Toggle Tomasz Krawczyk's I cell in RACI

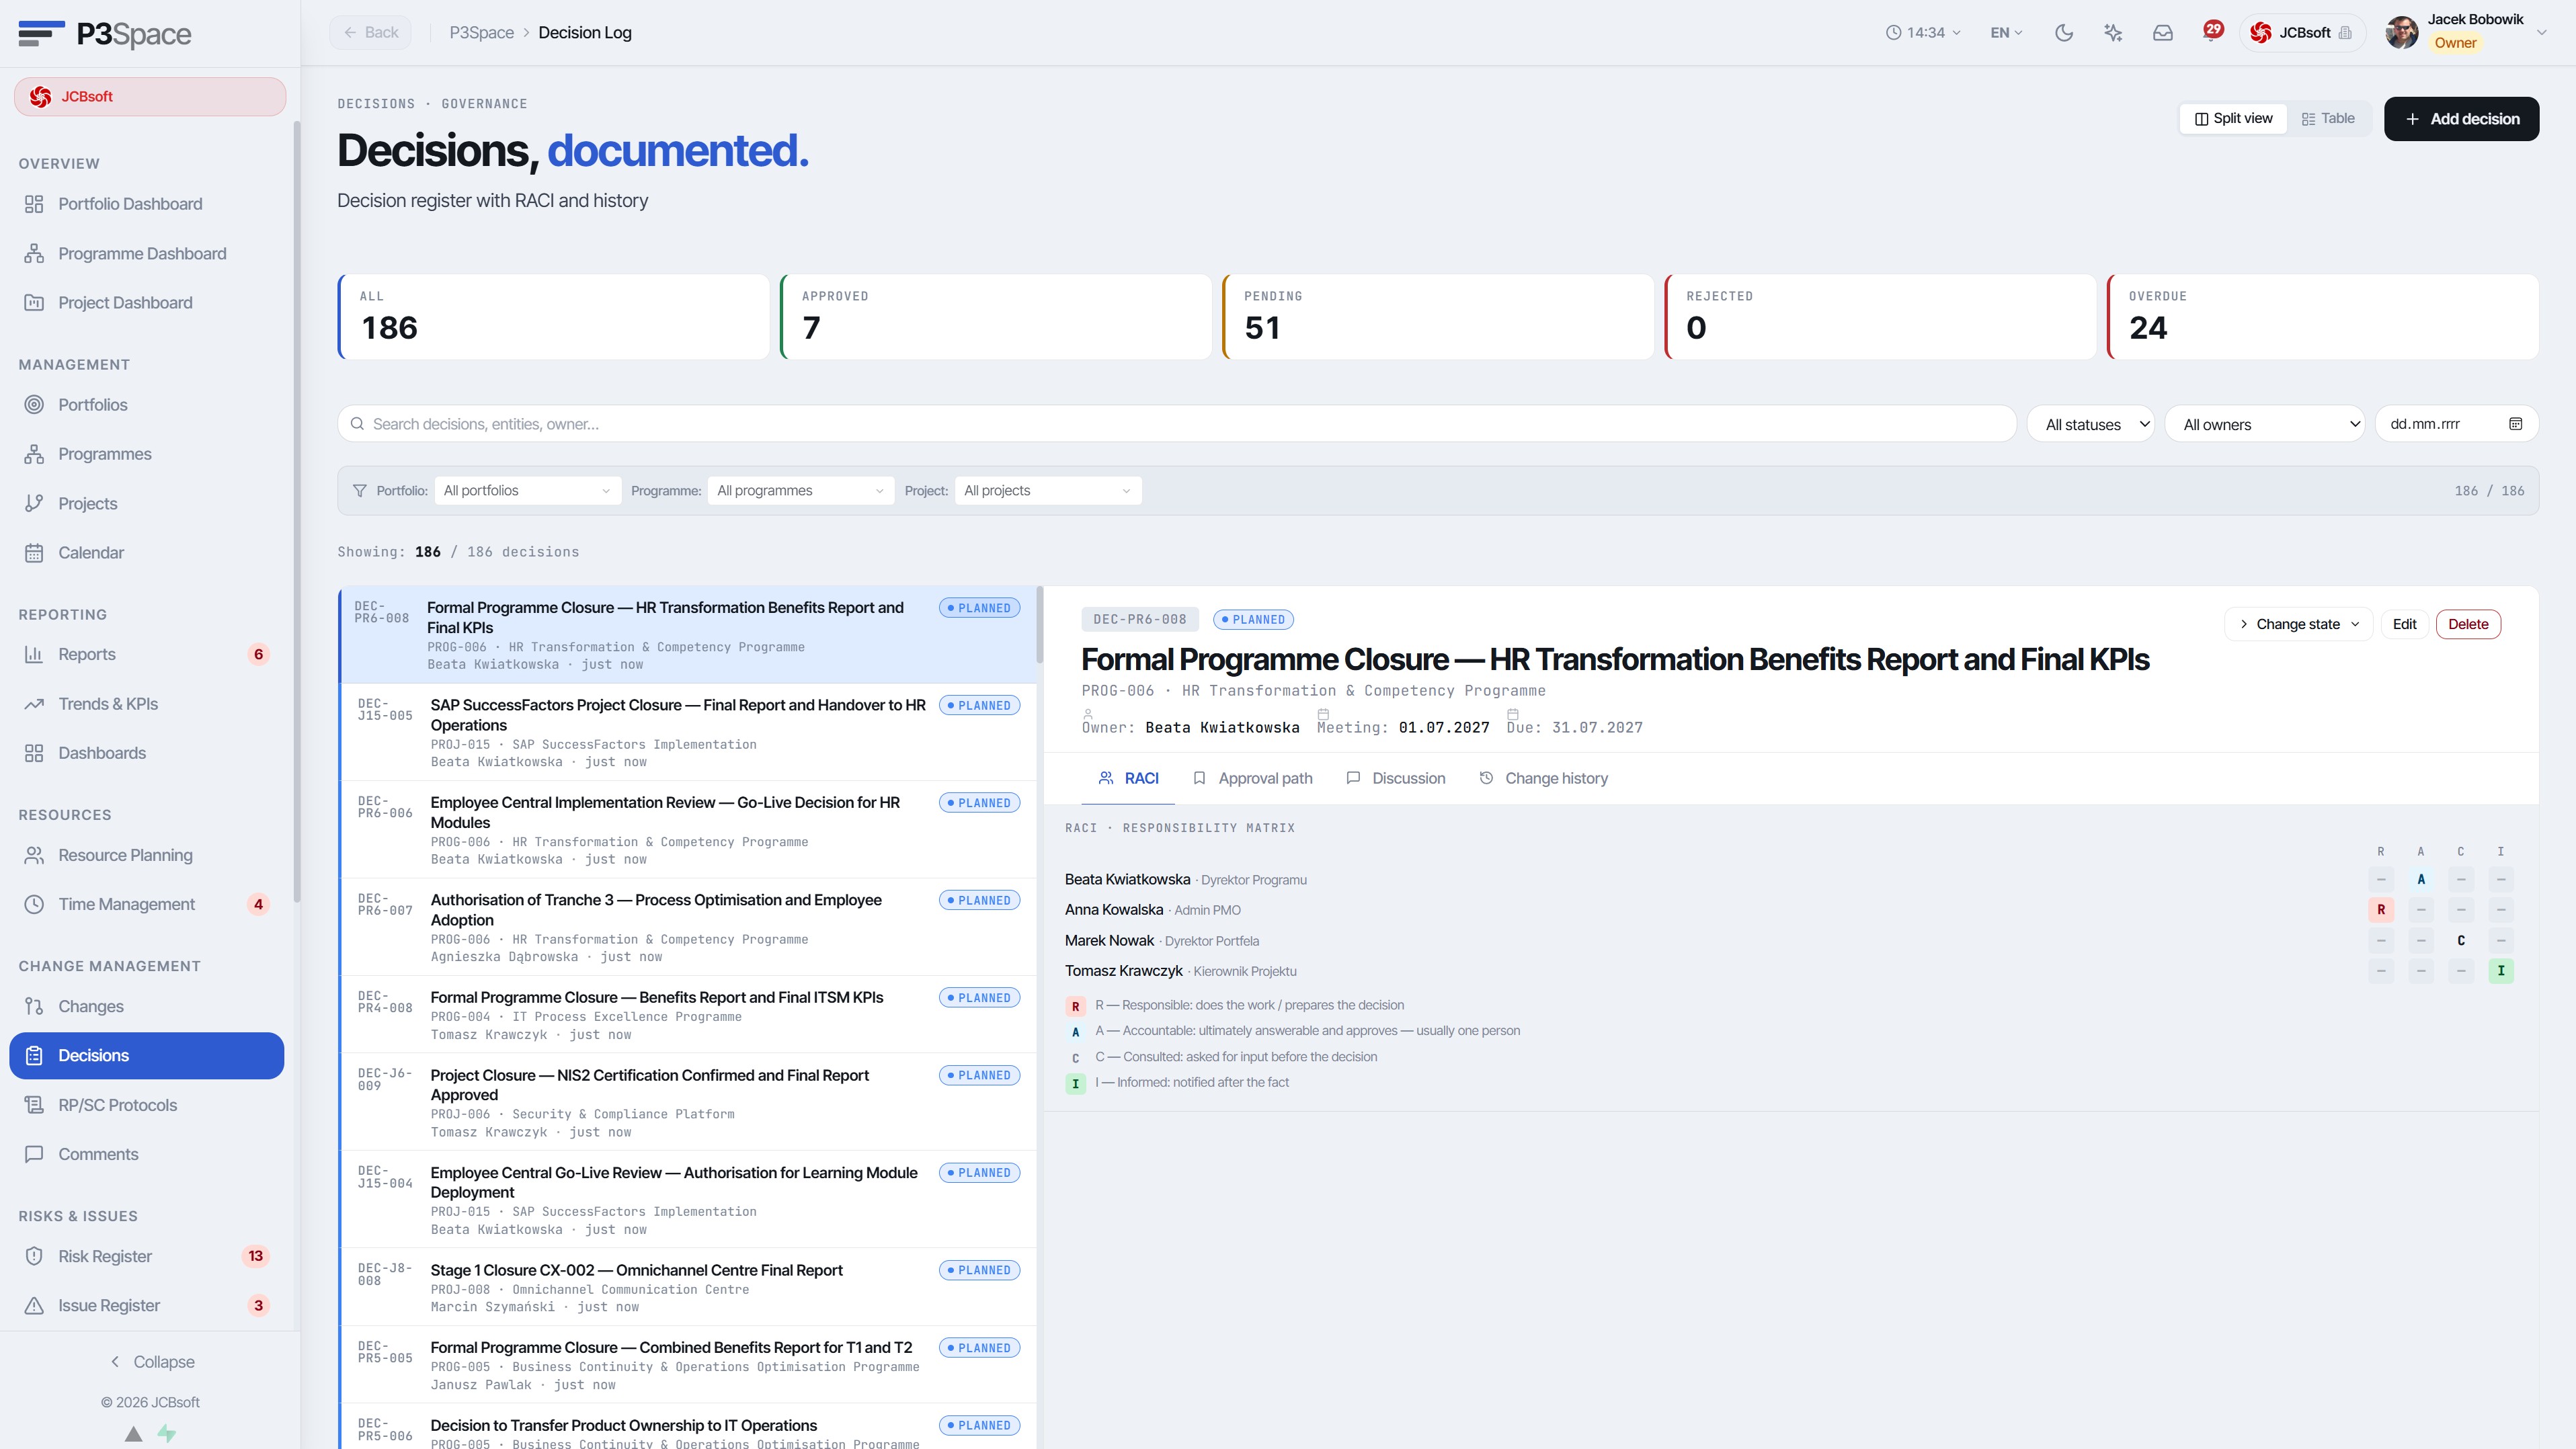[2501, 971]
